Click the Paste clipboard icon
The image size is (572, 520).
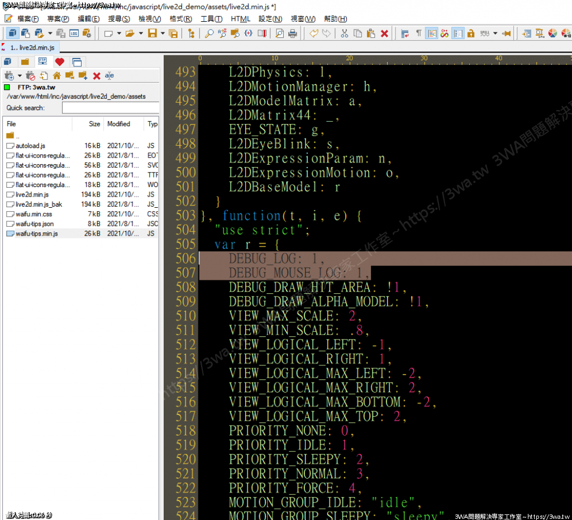pos(371,34)
